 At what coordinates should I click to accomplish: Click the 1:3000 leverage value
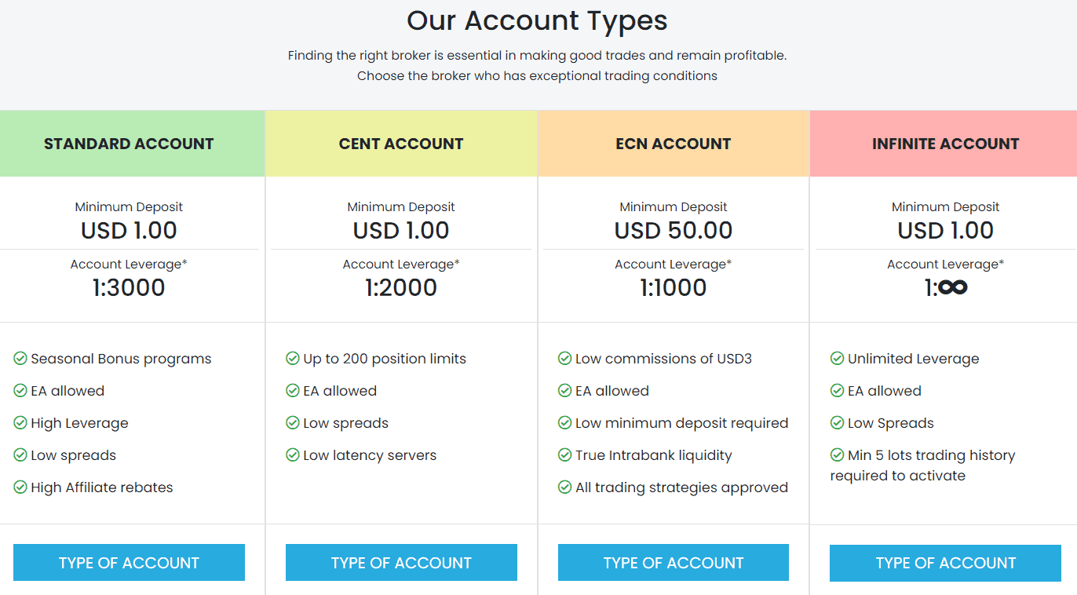129,287
